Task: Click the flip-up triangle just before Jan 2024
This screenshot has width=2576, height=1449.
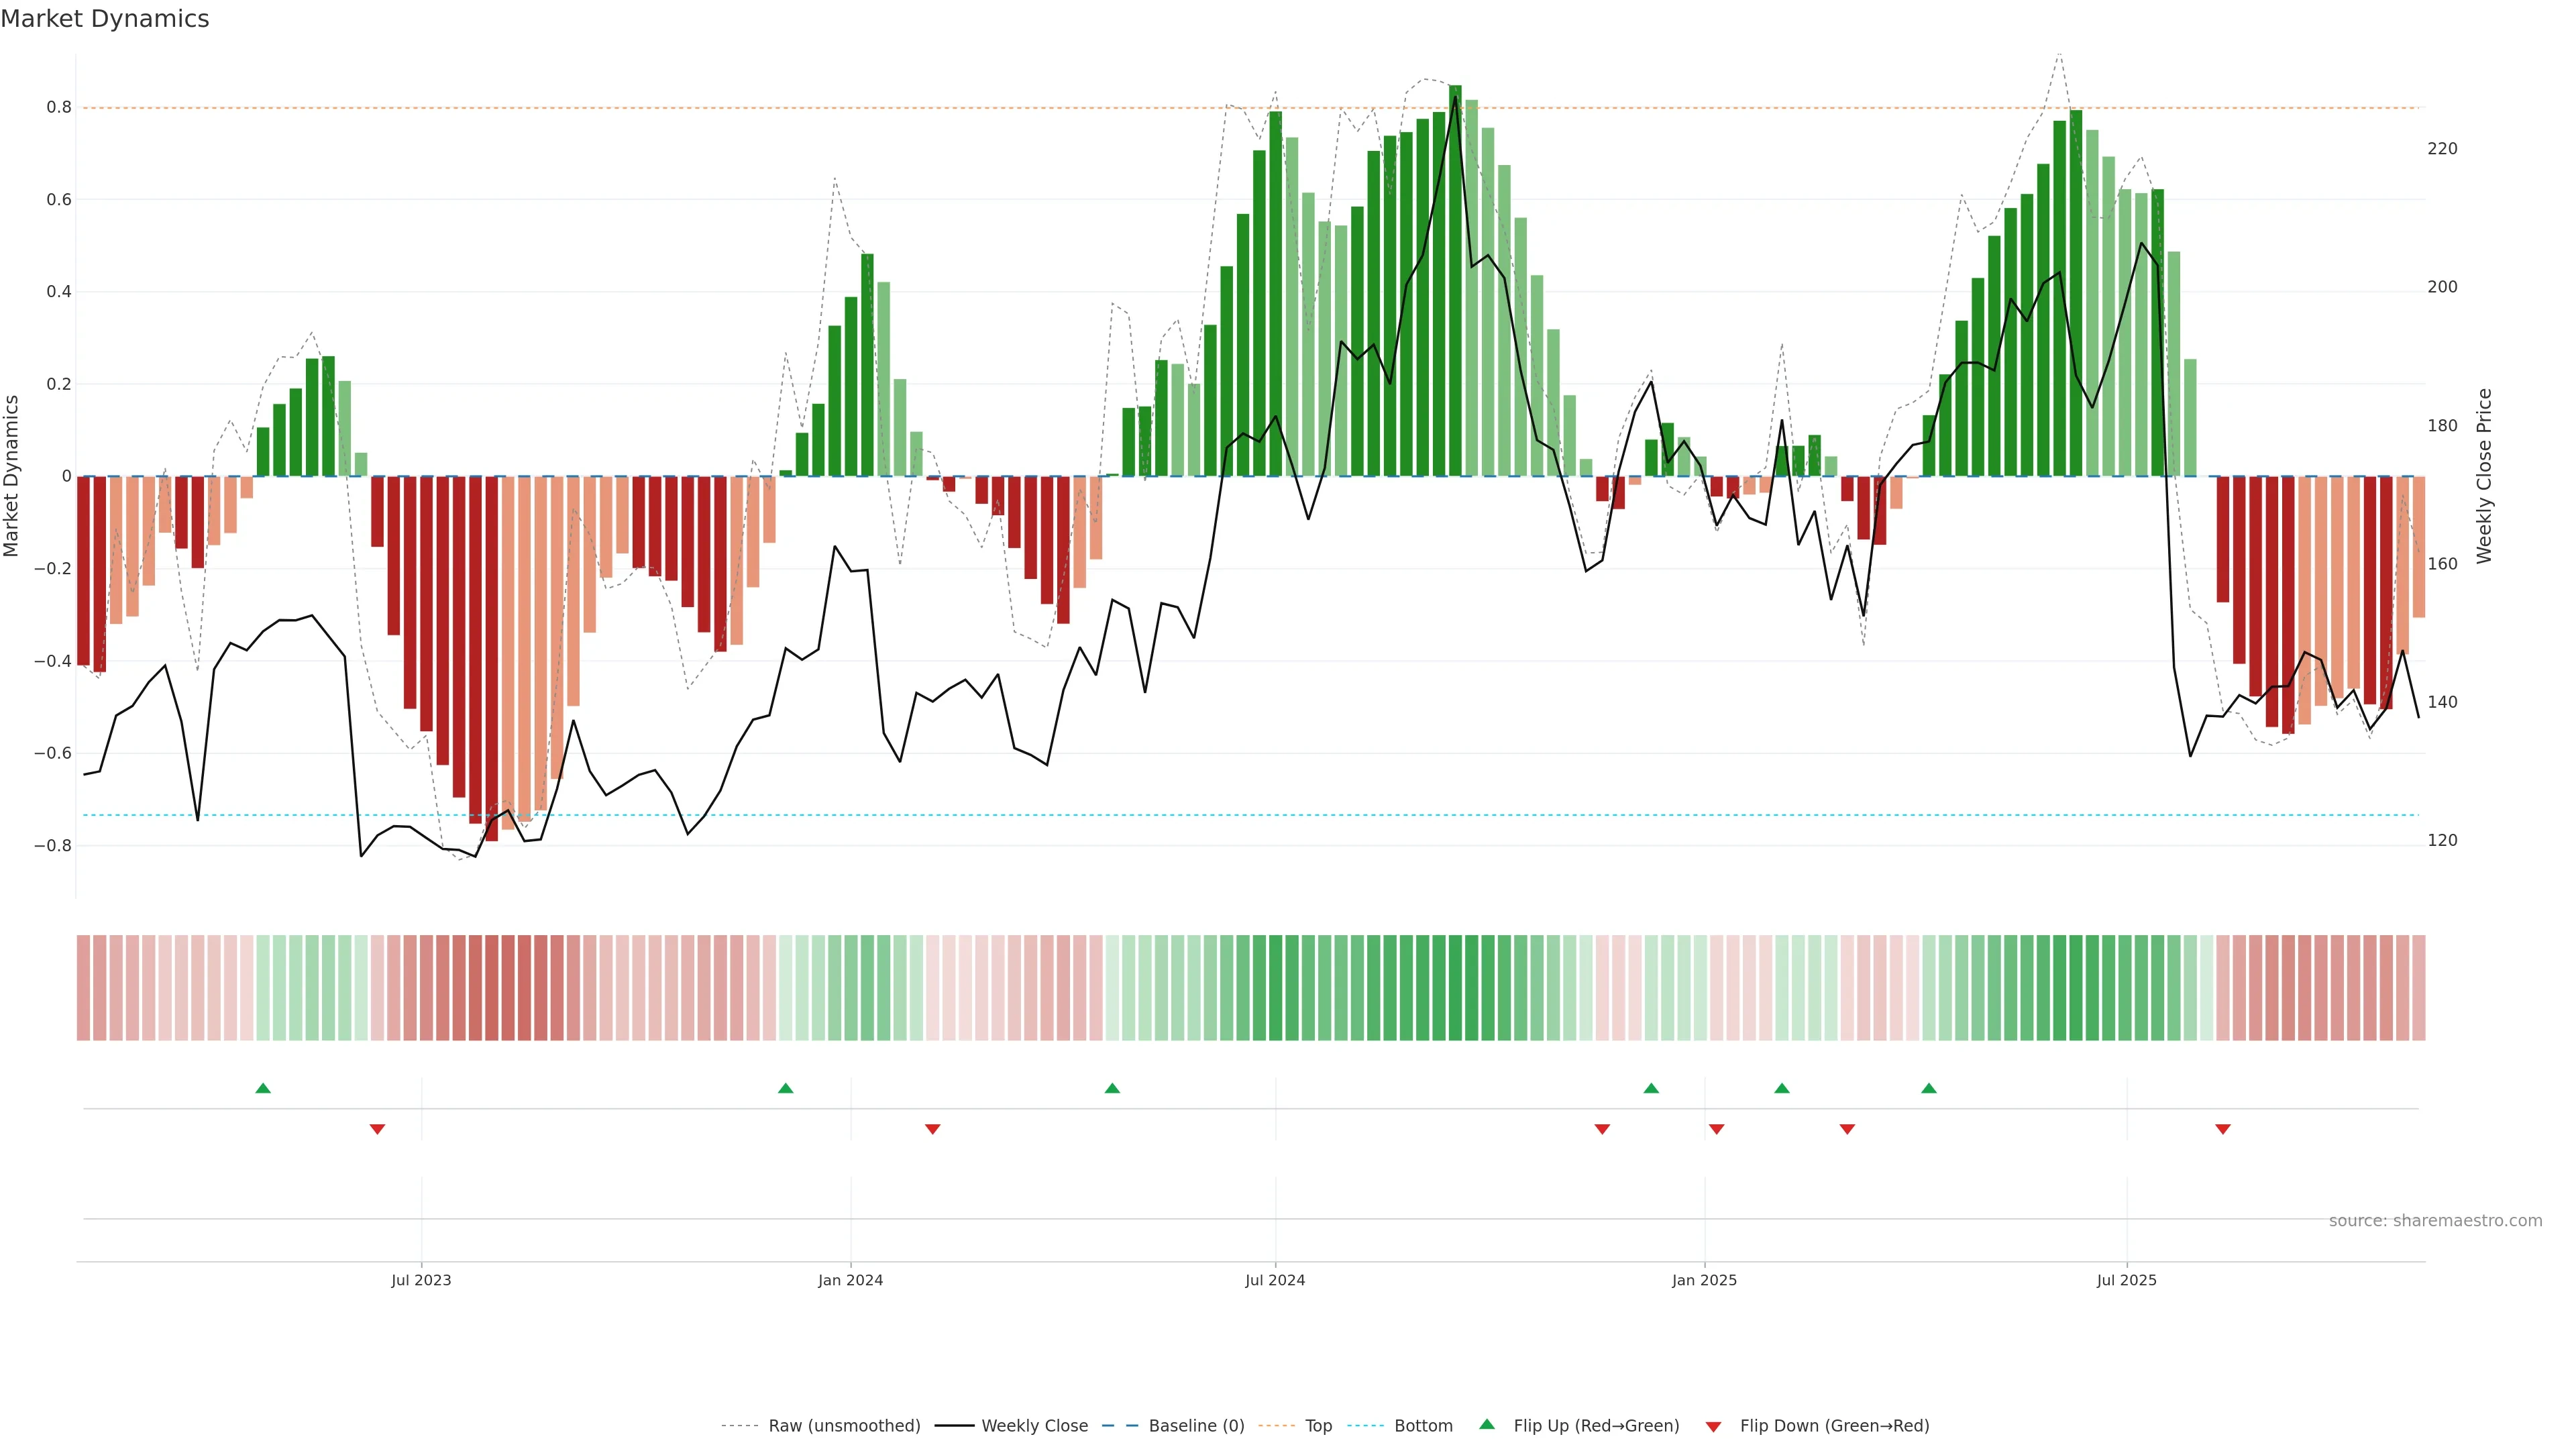Action: click(785, 1088)
